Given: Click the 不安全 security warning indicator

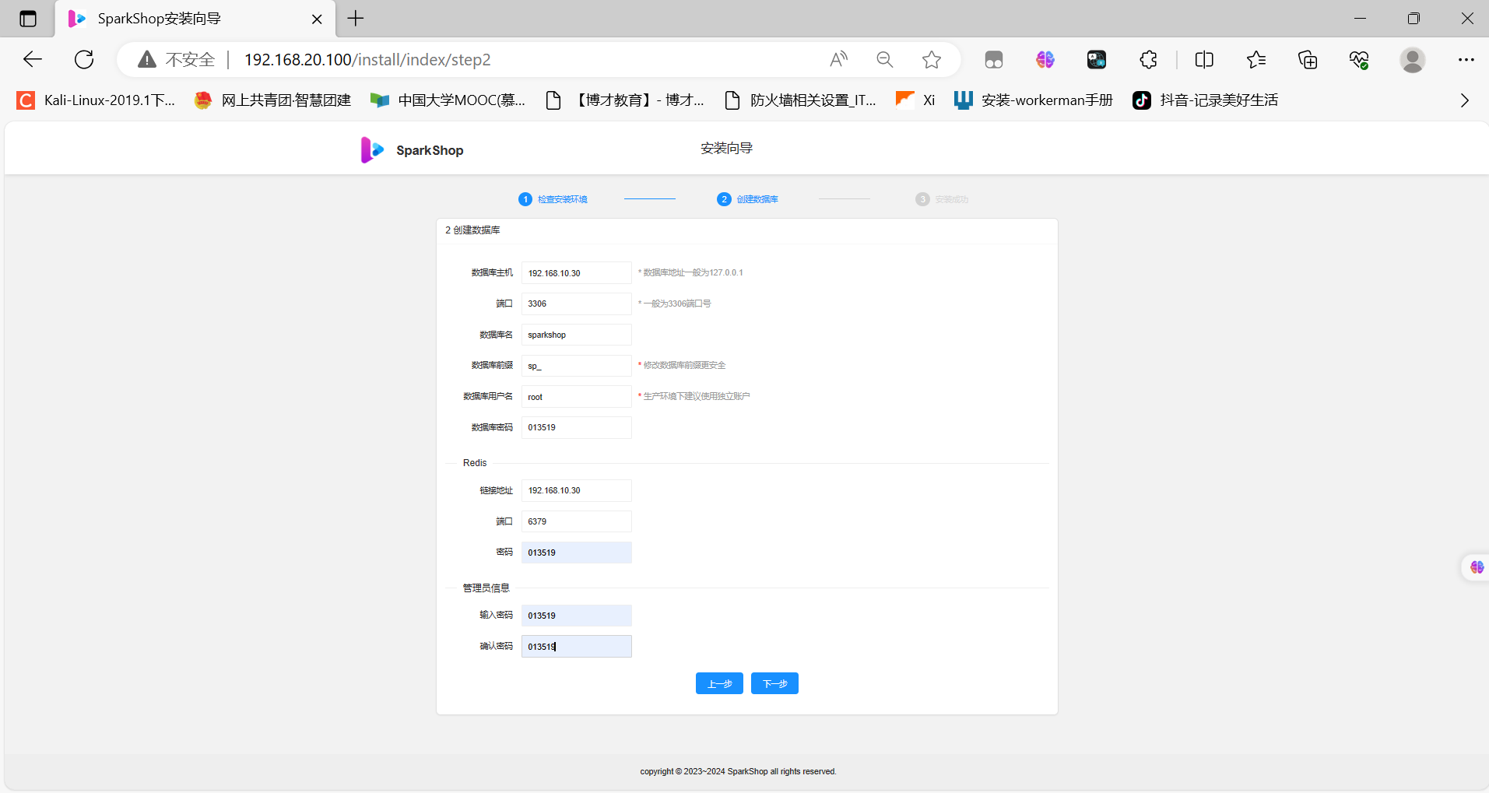Looking at the screenshot, I should (x=177, y=59).
